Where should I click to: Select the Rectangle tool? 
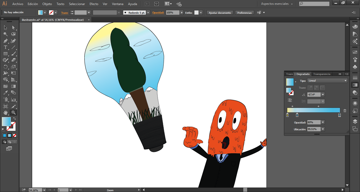click(6, 54)
